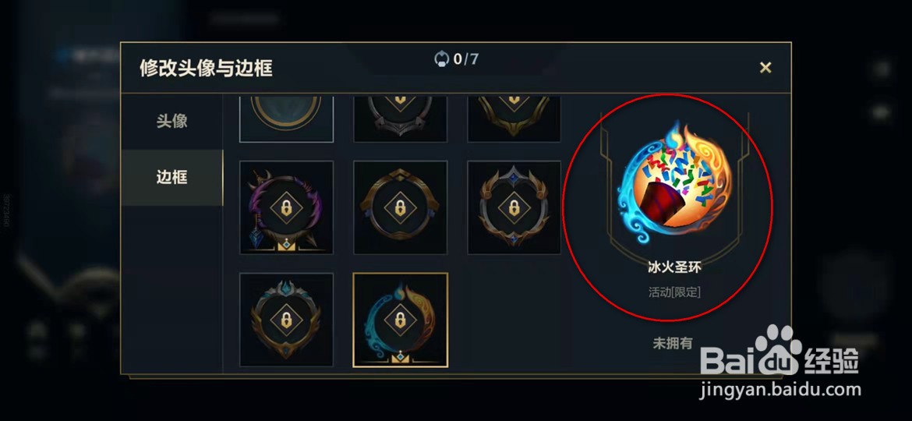Select the purple feathered locked frame
Screen dimensions: 912x421
pyautogui.click(x=286, y=207)
